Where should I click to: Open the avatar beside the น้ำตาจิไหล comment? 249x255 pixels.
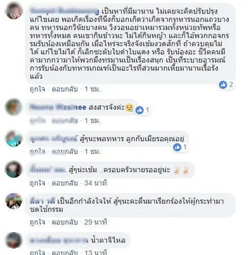[x=14, y=240]
